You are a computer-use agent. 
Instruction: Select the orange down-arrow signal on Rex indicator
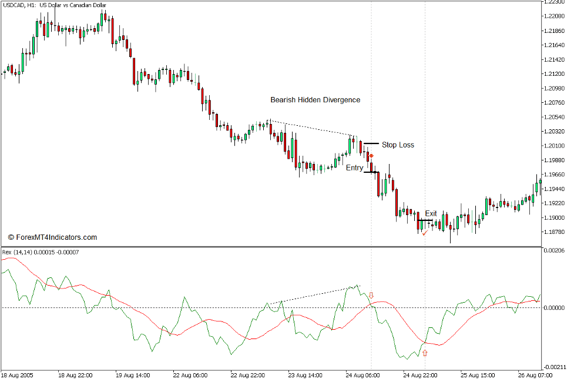point(371,295)
